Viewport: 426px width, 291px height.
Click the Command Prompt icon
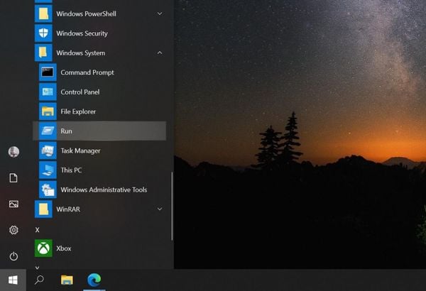(48, 72)
